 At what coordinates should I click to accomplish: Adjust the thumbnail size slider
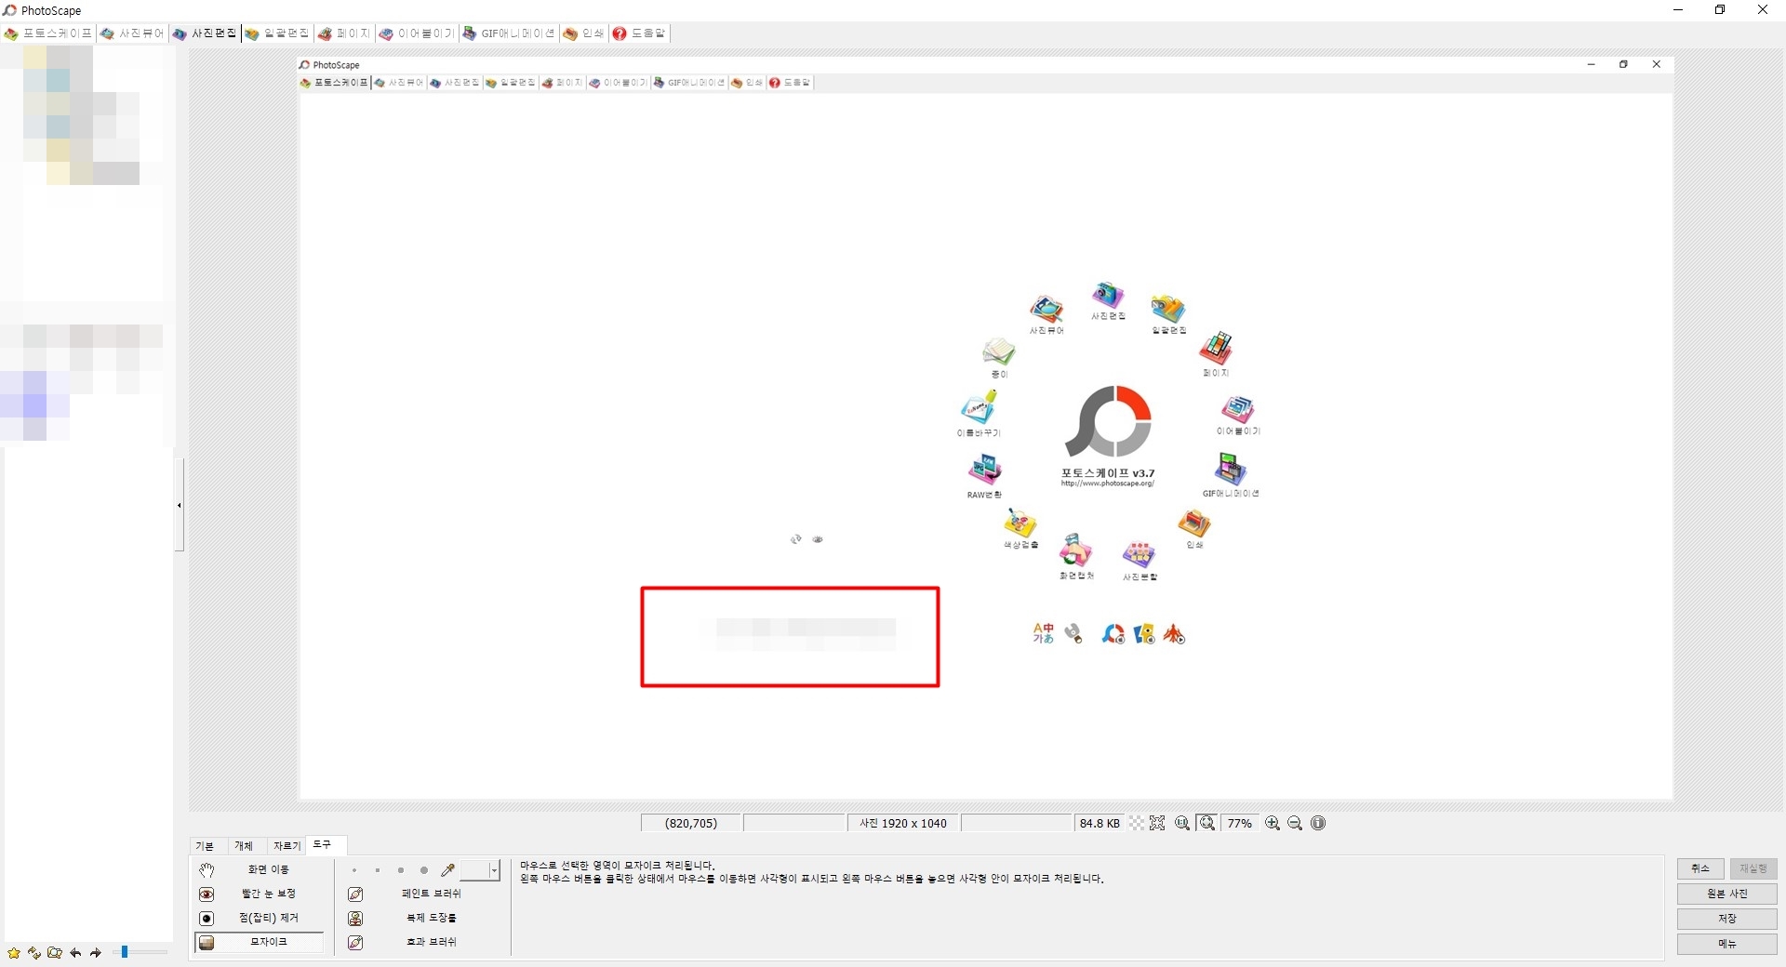(140, 952)
